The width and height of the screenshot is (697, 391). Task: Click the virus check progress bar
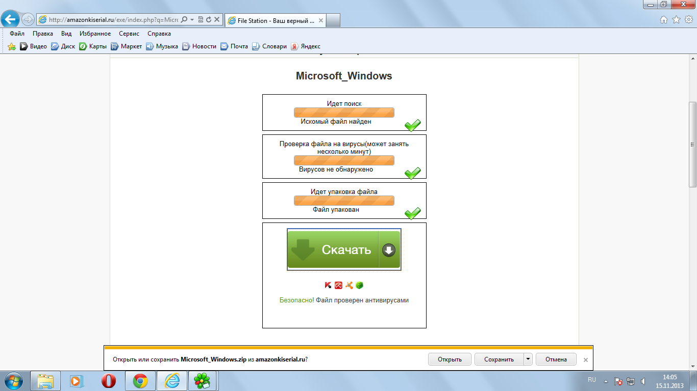pyautogui.click(x=344, y=160)
